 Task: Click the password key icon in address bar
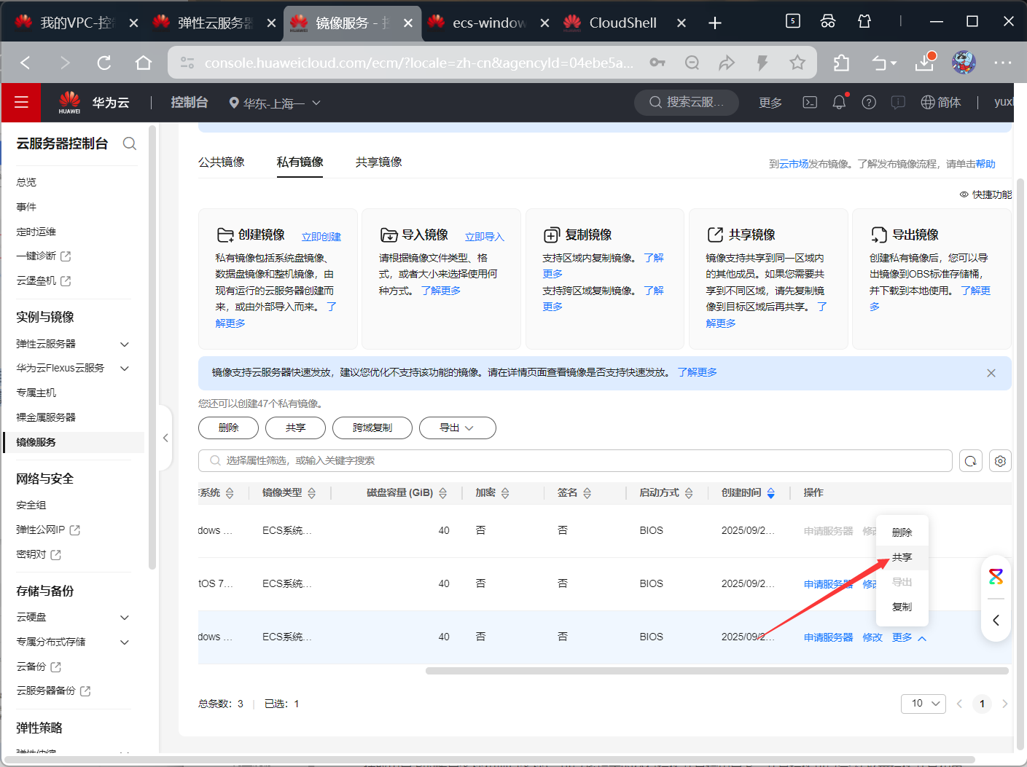(x=657, y=63)
